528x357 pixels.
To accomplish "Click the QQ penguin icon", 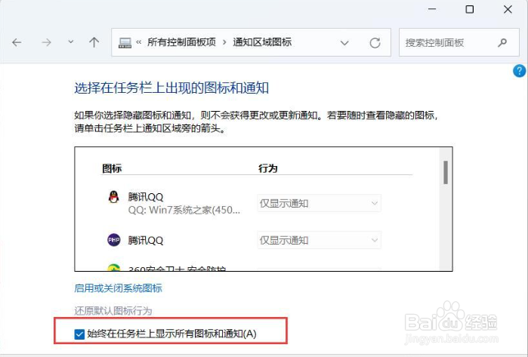I will point(114,197).
